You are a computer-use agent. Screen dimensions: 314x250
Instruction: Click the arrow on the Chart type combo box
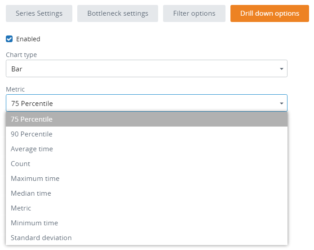pos(281,69)
